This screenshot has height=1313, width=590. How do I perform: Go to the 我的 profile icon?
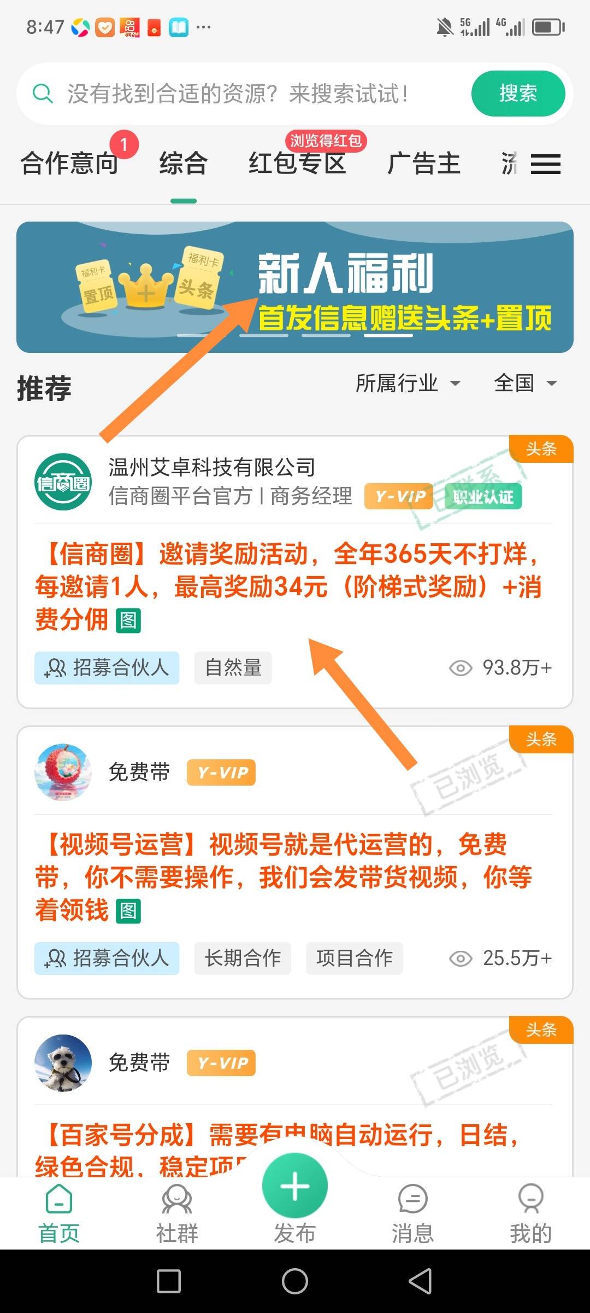click(530, 1200)
